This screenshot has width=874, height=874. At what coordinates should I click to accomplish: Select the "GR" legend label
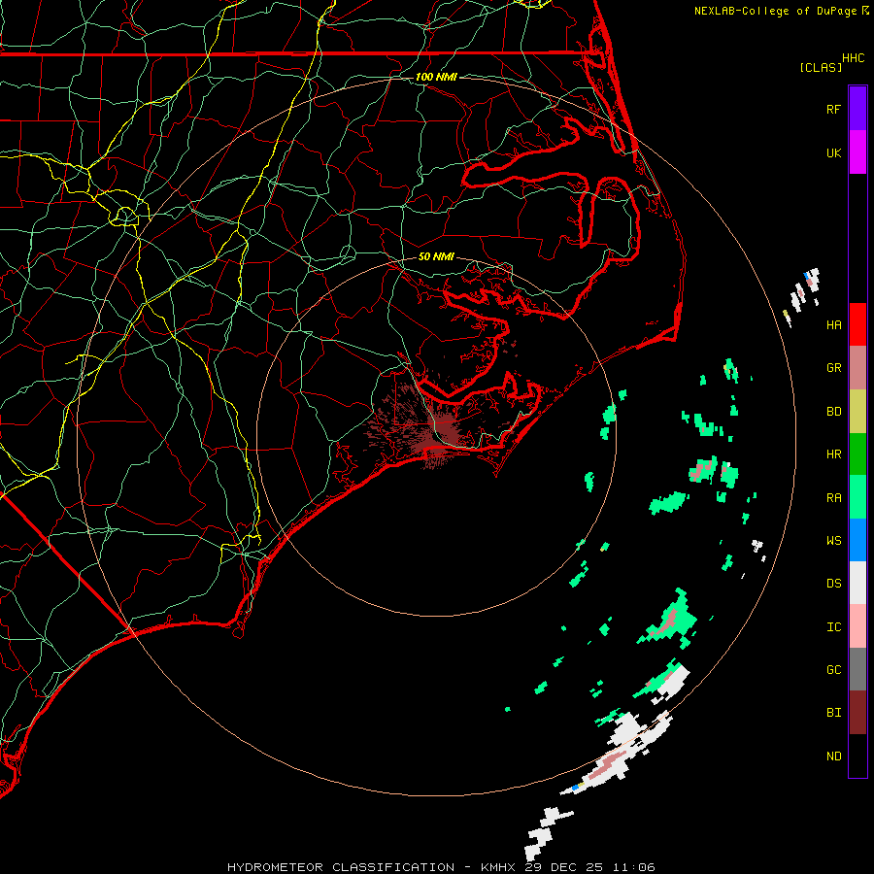click(833, 368)
